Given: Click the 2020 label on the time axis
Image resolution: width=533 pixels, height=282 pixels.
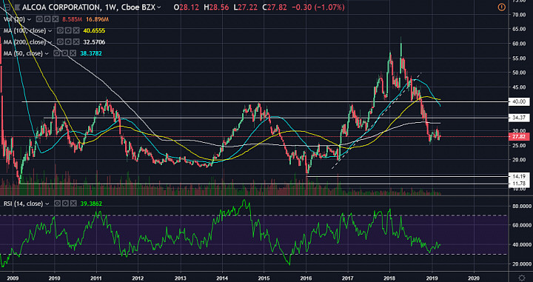Looking at the screenshot, I should point(475,278).
